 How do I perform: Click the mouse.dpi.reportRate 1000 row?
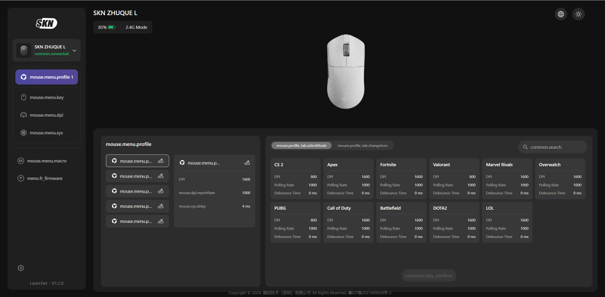click(x=215, y=193)
